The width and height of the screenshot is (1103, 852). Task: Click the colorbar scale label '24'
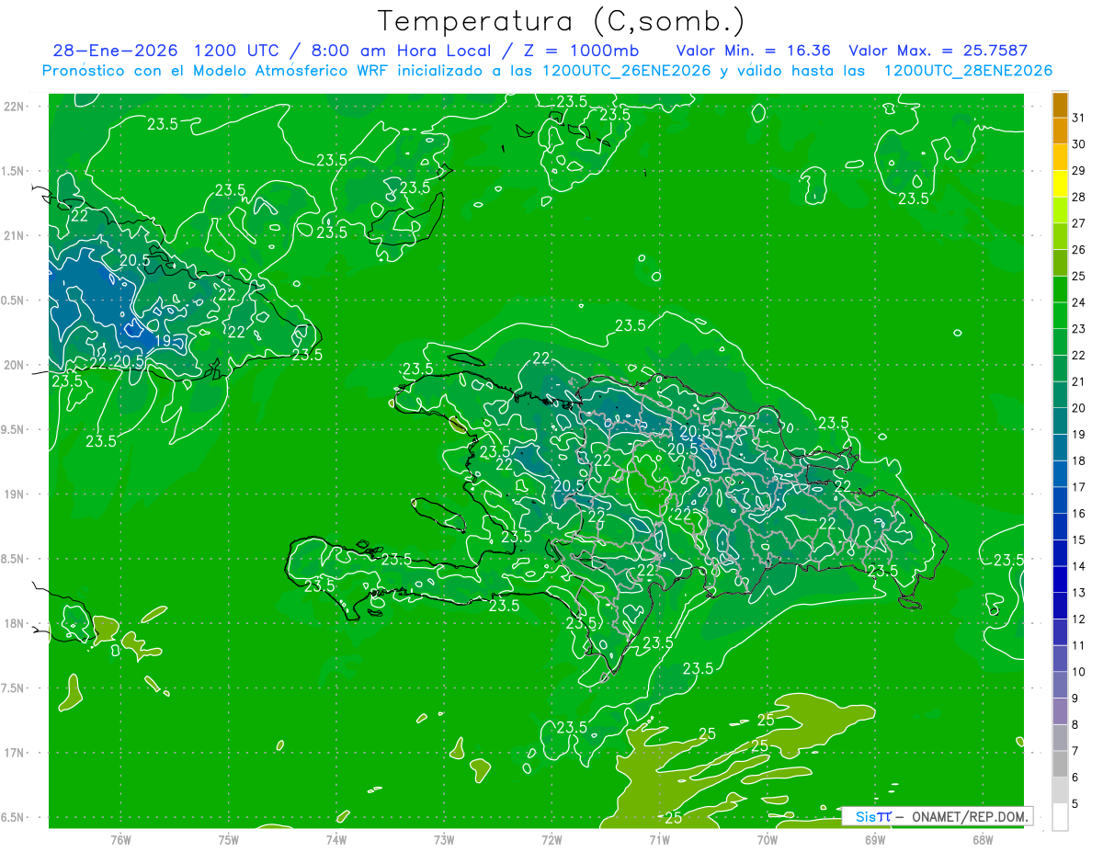[1079, 302]
